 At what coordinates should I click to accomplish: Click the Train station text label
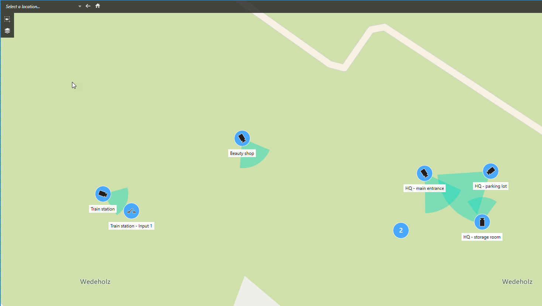tap(103, 209)
